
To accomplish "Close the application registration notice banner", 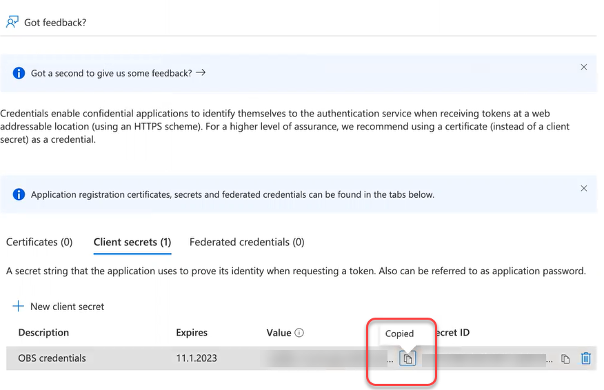I will click(584, 189).
